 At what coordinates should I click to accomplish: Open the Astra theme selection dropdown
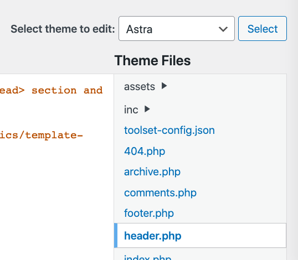pos(177,28)
